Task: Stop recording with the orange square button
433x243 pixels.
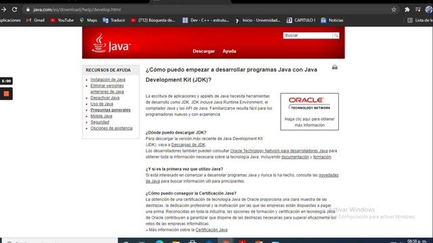Action: [6, 94]
